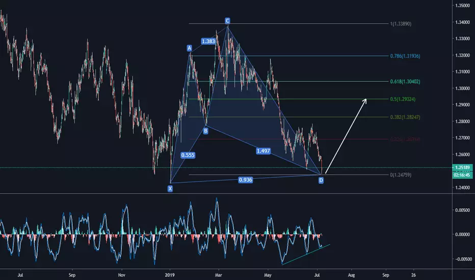Click 1.29000 on the price axis
The image size is (475, 280).
[x=463, y=105]
